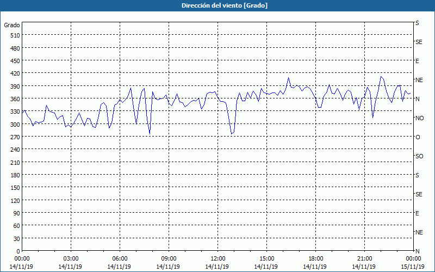Click the NO compass label

[419, 118]
